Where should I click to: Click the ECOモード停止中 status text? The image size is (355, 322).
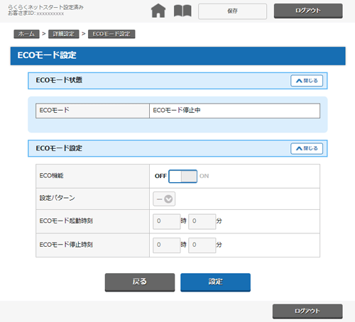177,110
